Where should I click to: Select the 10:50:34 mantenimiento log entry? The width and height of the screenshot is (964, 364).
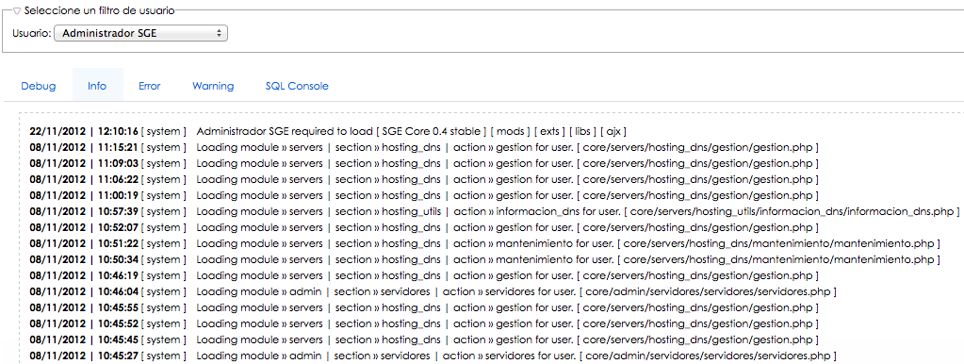484,259
